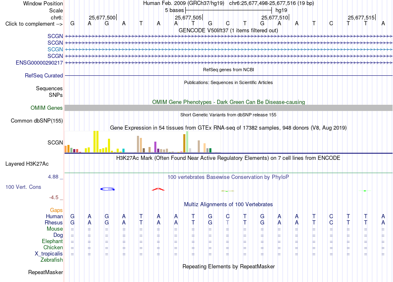Click the tall light green GTEx bar
The height and width of the screenshot is (282, 393).
187,142
